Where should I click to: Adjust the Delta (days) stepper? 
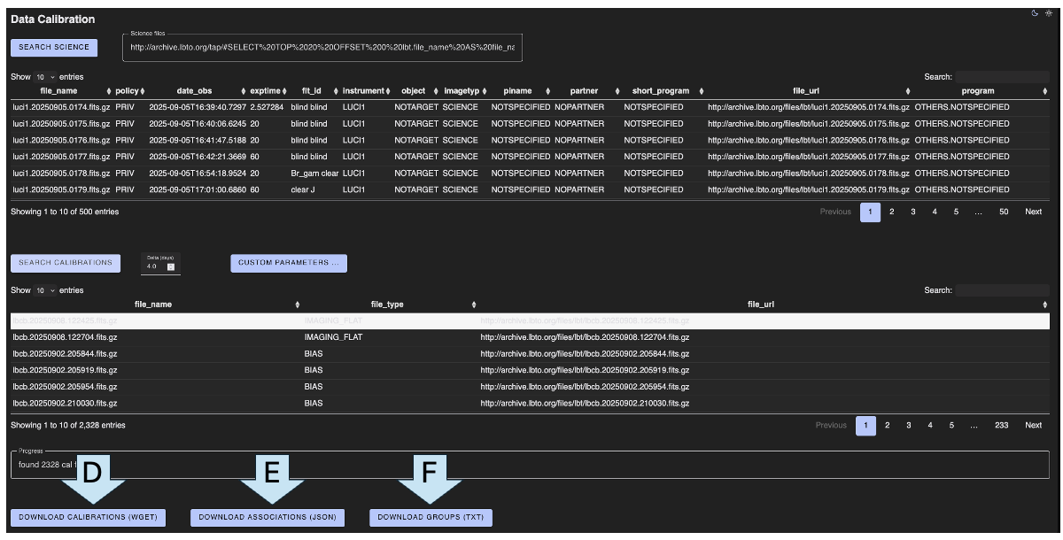click(x=171, y=266)
